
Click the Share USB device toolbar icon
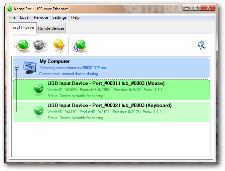(x=22, y=46)
